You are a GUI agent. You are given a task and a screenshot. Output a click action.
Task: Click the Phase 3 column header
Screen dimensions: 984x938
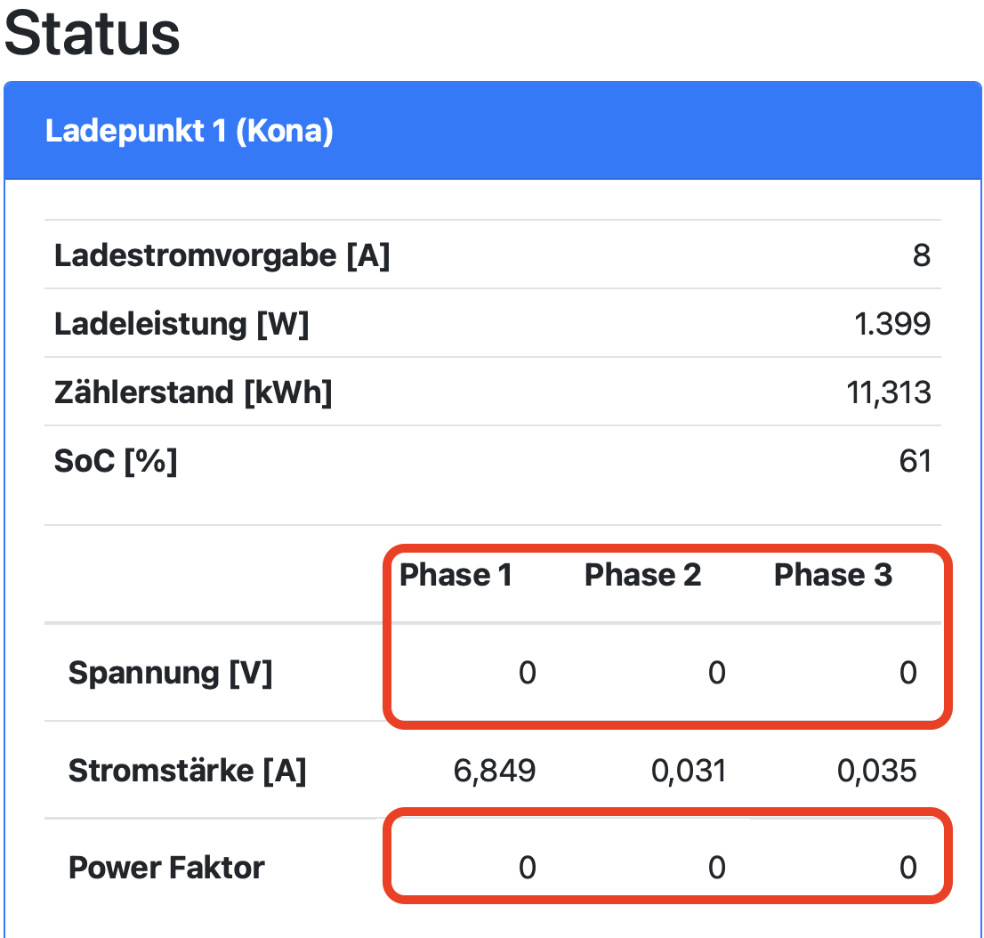833,575
